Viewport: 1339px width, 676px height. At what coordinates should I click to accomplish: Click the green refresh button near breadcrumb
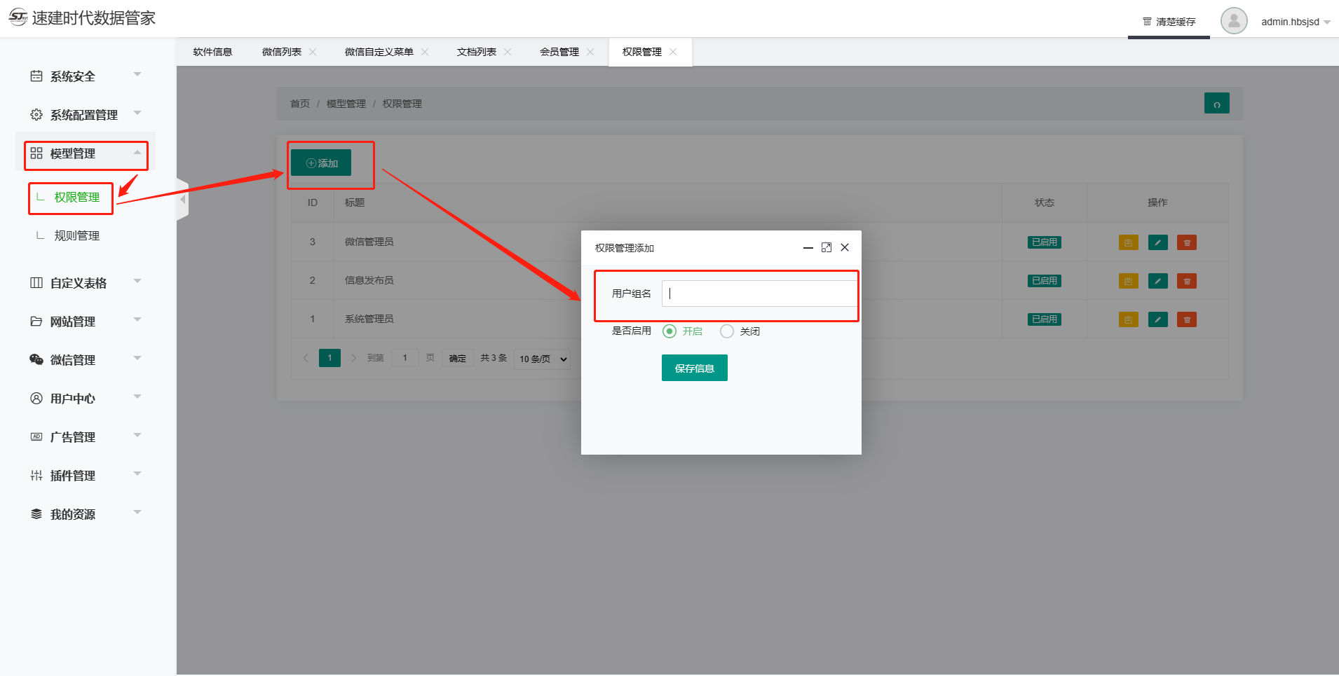pos(1217,103)
